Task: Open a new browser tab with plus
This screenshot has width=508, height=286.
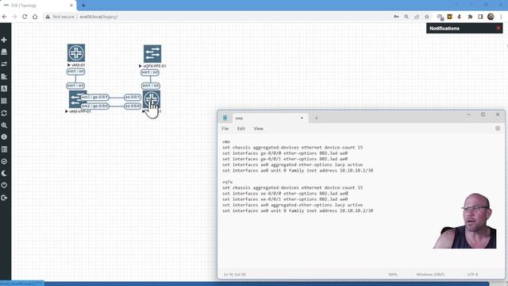Action: pyautogui.click(x=83, y=6)
